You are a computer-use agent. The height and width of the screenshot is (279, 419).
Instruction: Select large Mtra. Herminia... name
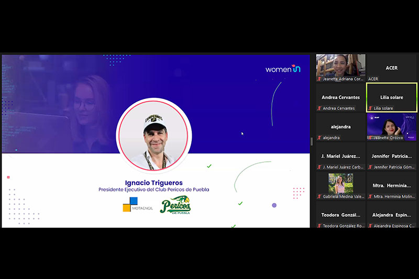391,185
